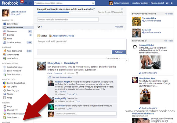
Task: Open Stamos Fo profile link
Action: 60,106
